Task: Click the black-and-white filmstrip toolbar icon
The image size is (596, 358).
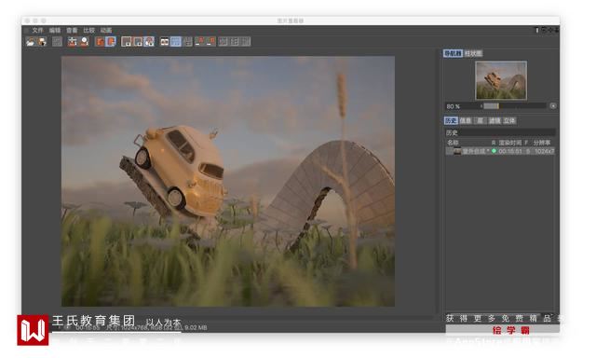Action: pos(165,41)
